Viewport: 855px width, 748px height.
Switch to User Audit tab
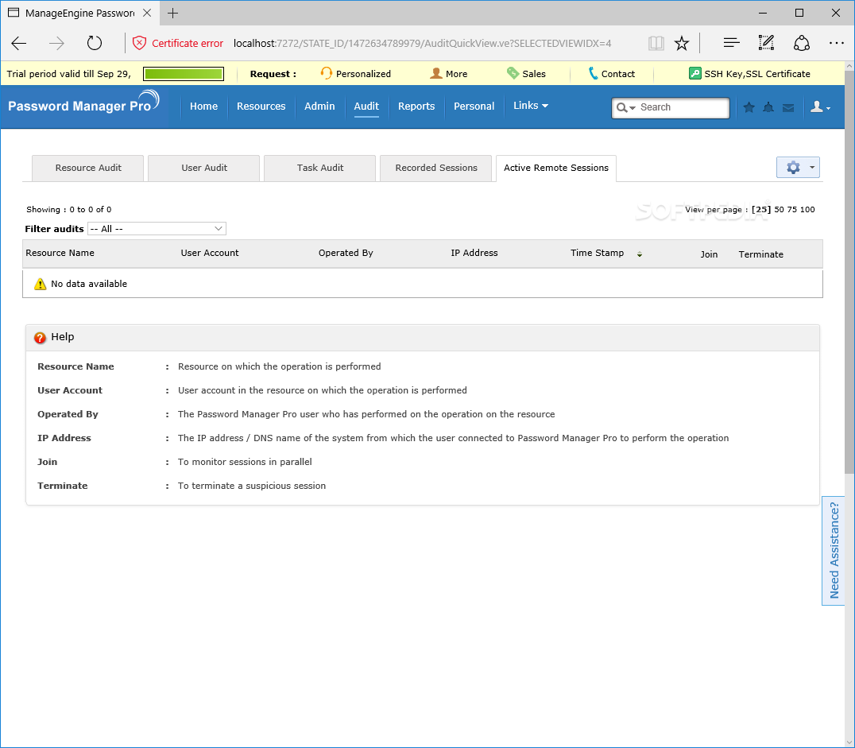204,168
